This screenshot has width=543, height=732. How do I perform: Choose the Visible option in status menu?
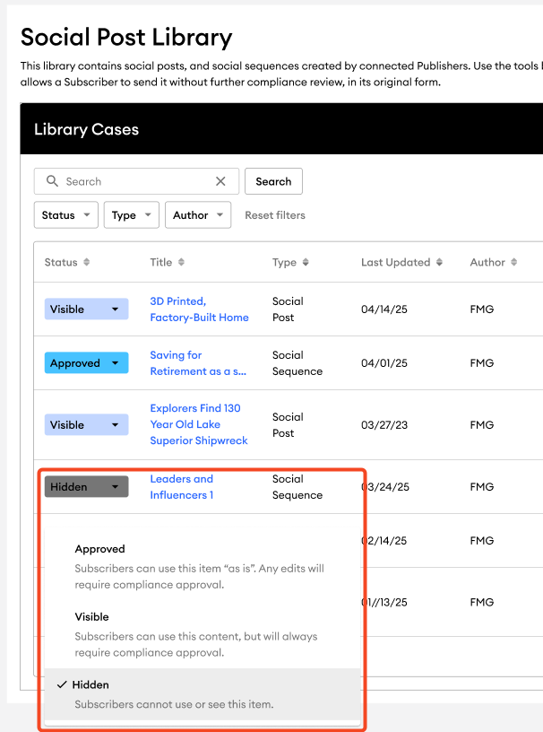tap(202, 634)
